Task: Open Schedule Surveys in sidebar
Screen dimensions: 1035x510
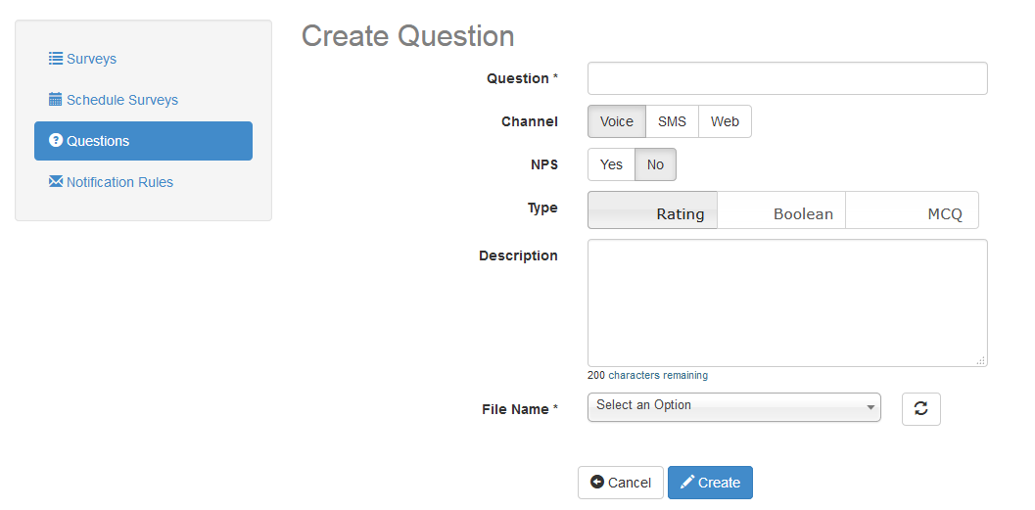Action: tap(121, 100)
